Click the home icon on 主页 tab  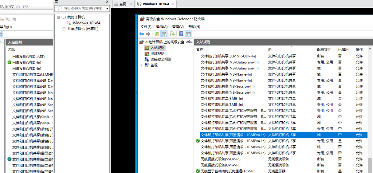point(116,4)
